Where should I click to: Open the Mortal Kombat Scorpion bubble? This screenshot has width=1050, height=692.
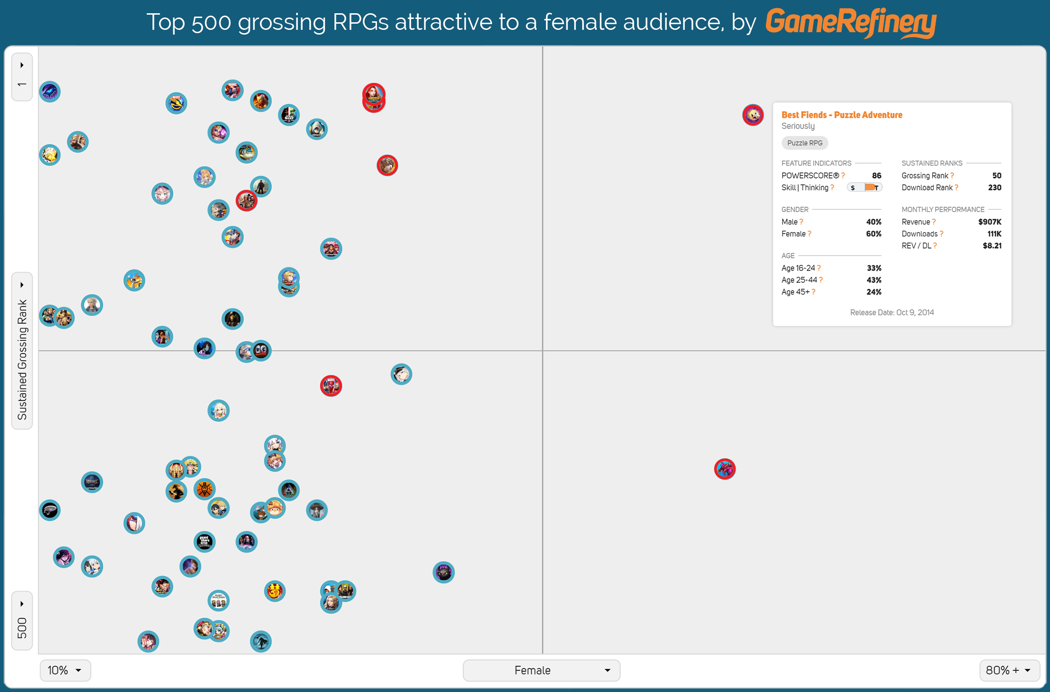coord(233,319)
